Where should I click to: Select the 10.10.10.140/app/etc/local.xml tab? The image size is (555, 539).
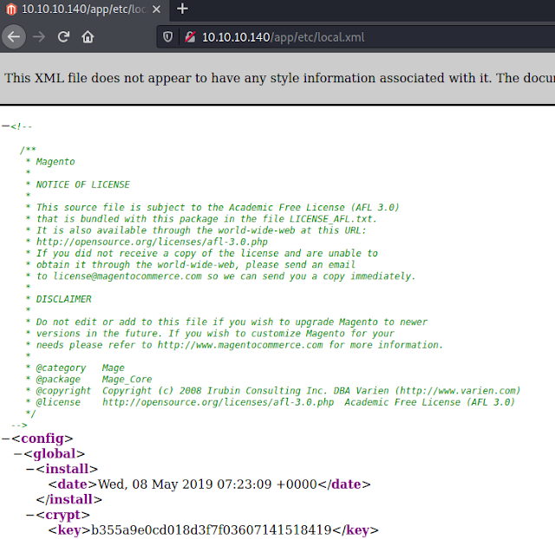pos(84,10)
